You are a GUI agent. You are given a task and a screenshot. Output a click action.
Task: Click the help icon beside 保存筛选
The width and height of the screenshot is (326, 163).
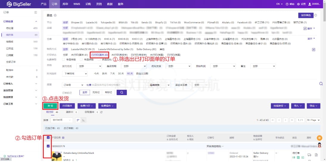[x=316, y=15]
